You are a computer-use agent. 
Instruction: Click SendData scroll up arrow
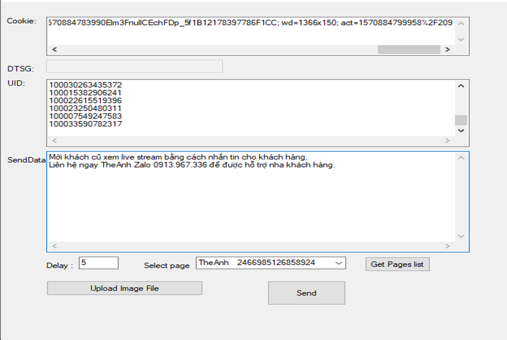(461, 158)
